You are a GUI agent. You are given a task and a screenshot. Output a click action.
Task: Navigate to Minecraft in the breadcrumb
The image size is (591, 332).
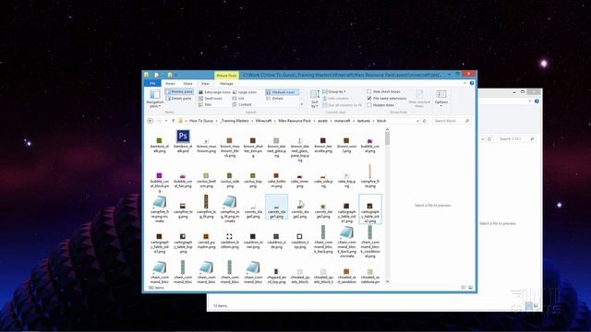tap(263, 121)
